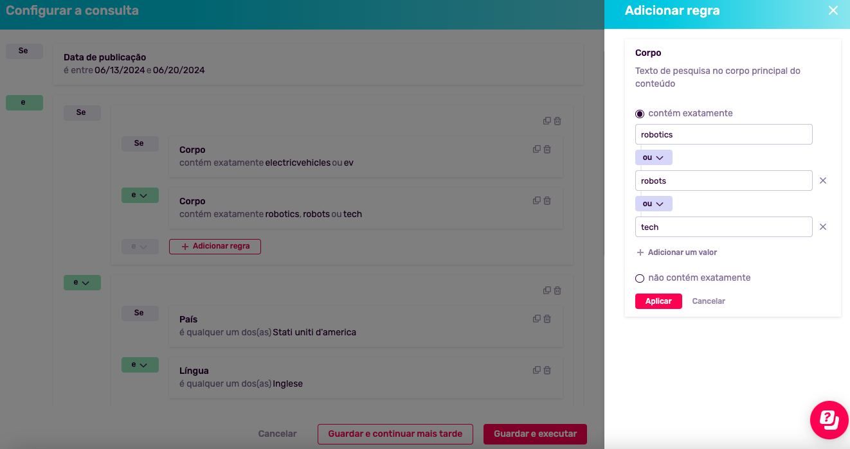This screenshot has width=850, height=449.
Task: Duplicate the first rule group
Action: (547, 121)
